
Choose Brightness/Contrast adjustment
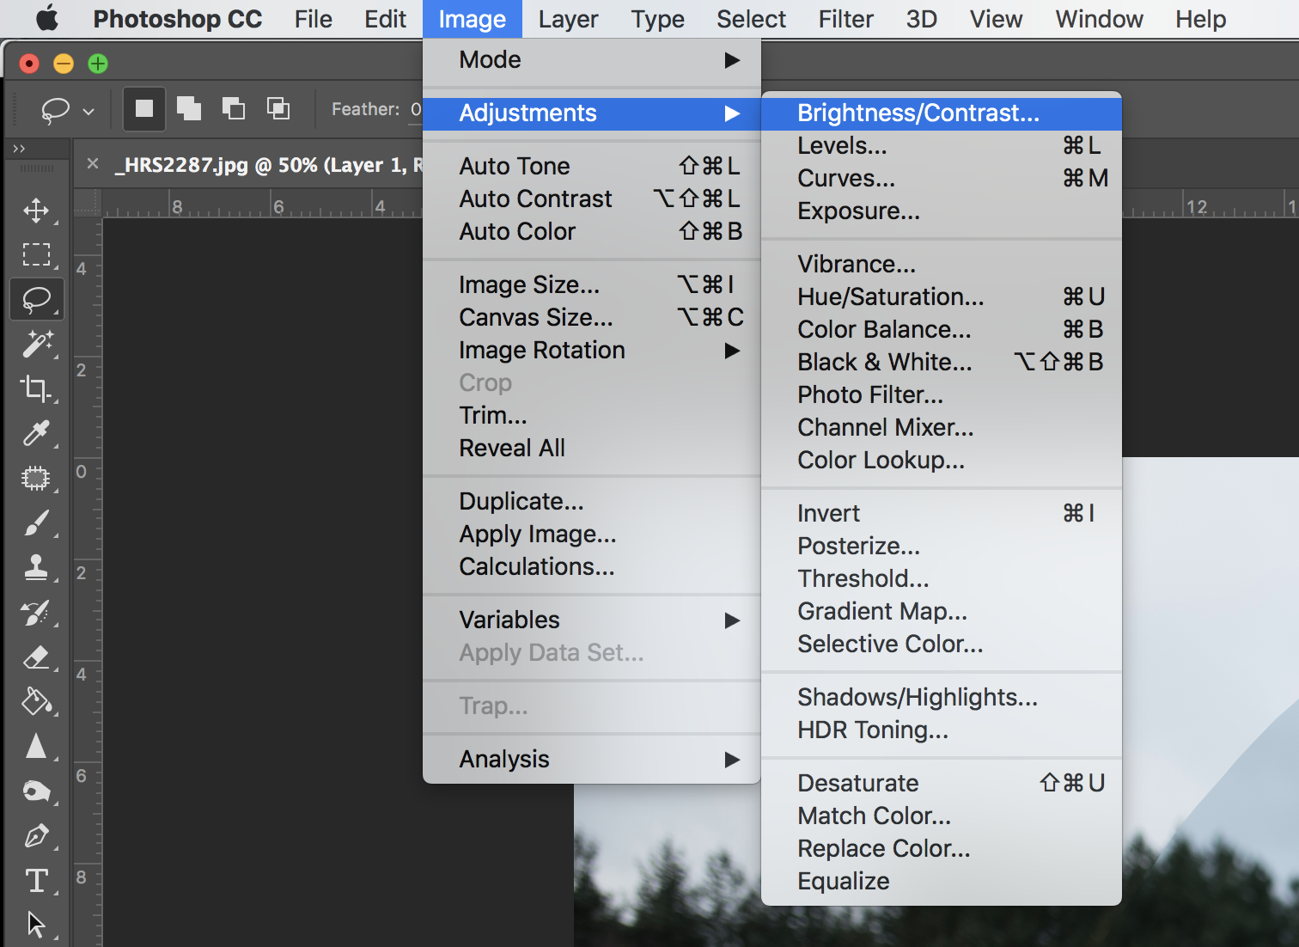click(942, 113)
